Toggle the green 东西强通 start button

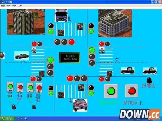pyautogui.click(x=11, y=86)
